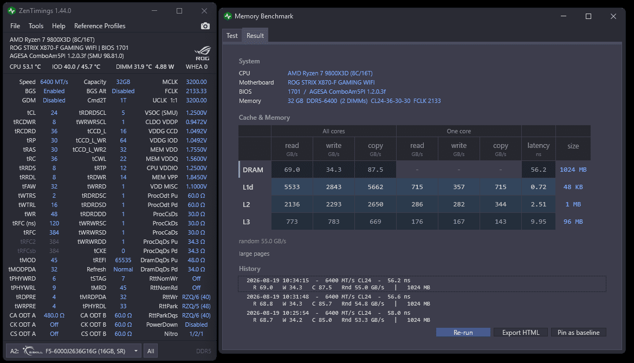634x363 pixels.
Task: Click the DRAM size 1024 MB value
Action: click(573, 170)
